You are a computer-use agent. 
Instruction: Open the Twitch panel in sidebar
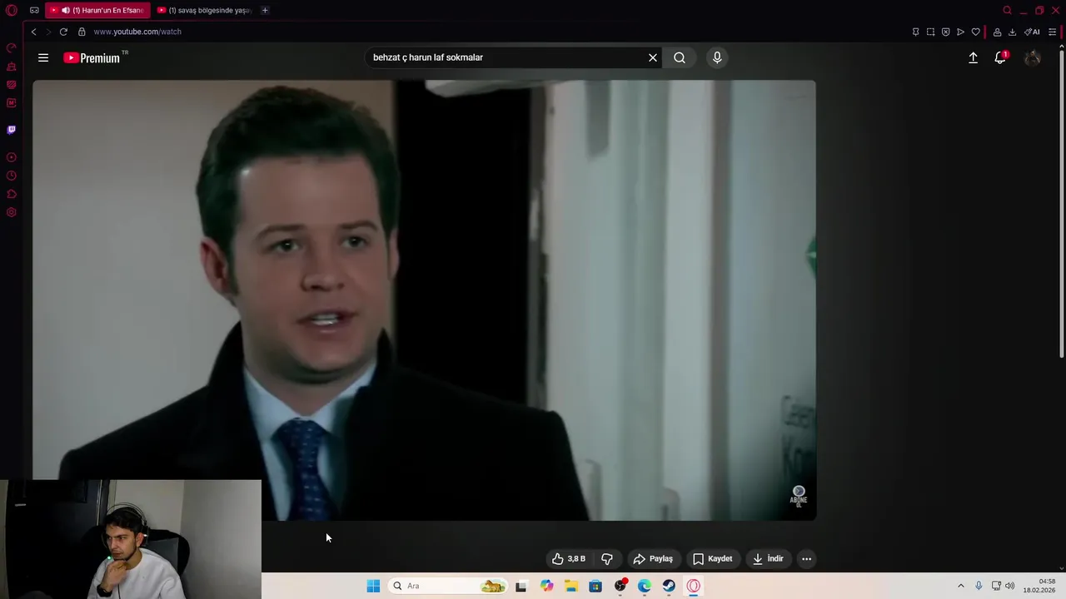(12, 130)
